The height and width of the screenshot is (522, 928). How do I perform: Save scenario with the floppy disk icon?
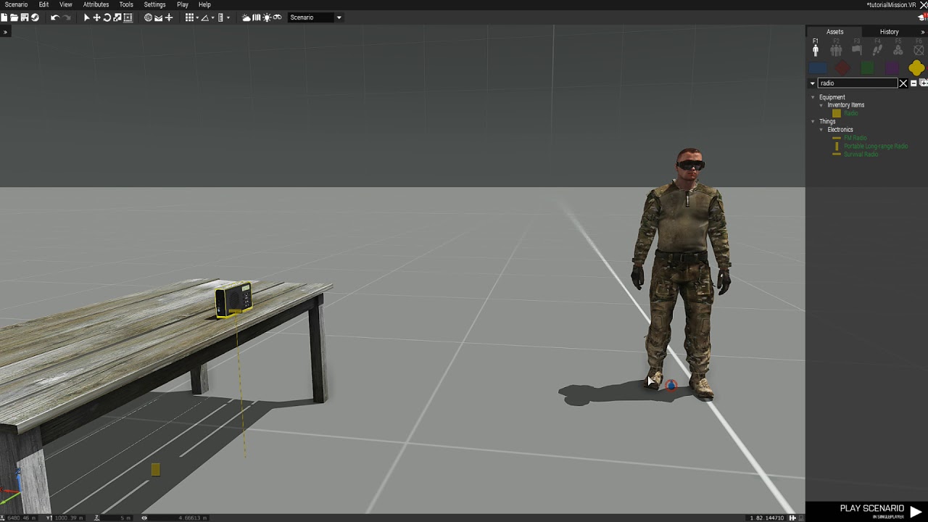[24, 17]
